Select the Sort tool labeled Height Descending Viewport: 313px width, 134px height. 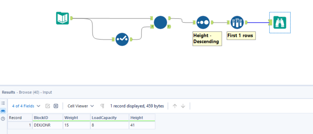tap(203, 23)
